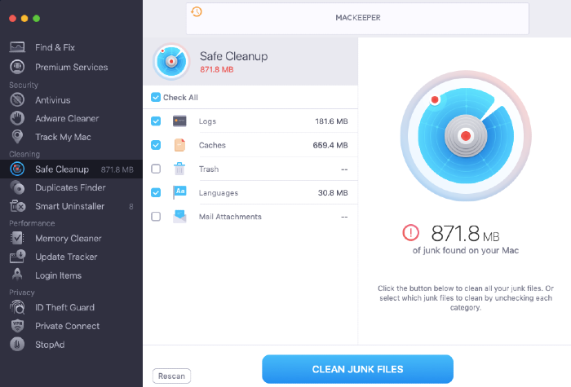Click the red 871.8 MB header text

tap(217, 69)
